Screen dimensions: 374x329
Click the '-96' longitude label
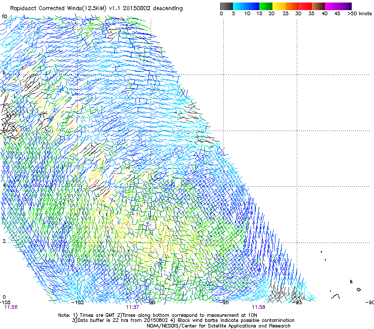click(224, 303)
